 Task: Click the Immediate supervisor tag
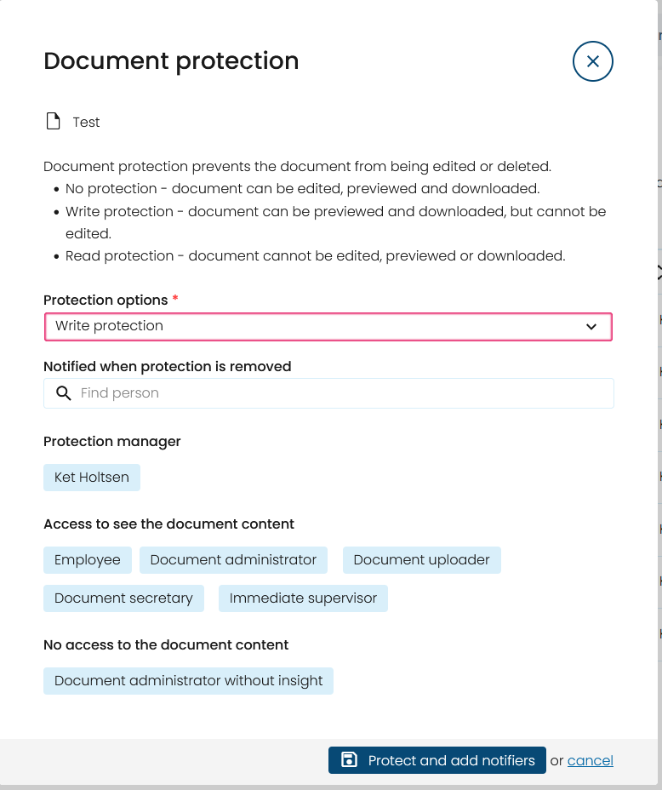pos(303,598)
